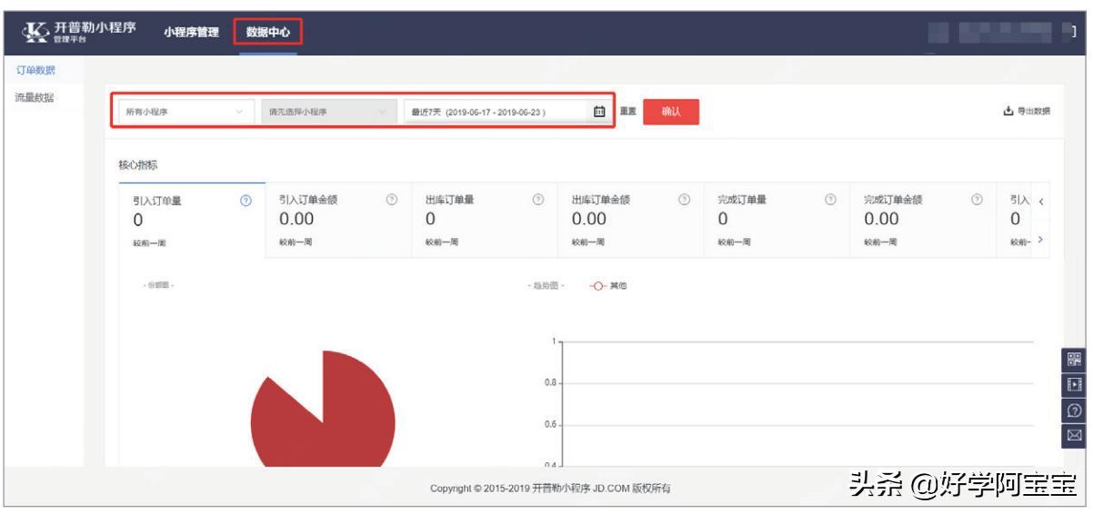Toggle the 其他 legend in trend chart
Viewport: 1093px width, 514px height.
coord(607,285)
